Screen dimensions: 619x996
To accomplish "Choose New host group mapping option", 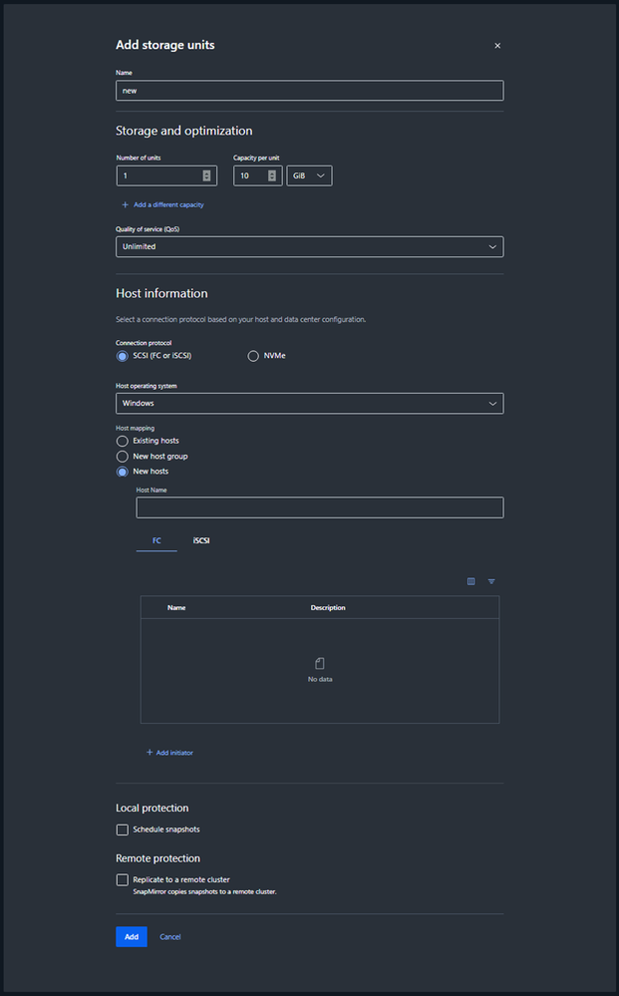I will (x=123, y=456).
